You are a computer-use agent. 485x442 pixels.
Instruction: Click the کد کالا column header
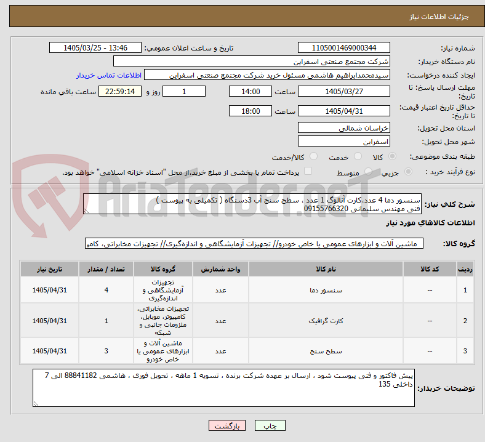[430, 269]
